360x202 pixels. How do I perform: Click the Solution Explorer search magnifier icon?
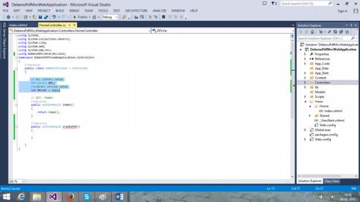(x=353, y=38)
